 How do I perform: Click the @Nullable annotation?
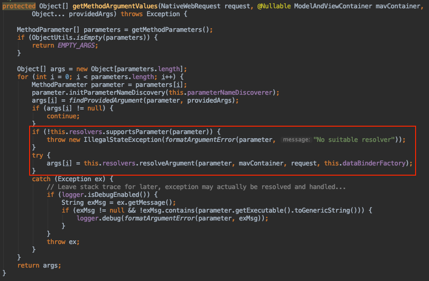(274, 6)
